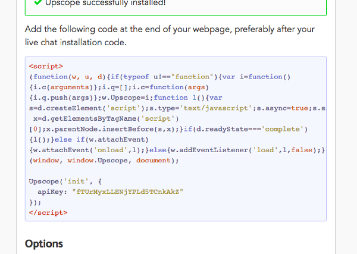Click the 'Options' section heading
Image resolution: width=357 pixels, height=254 pixels.
[44, 244]
